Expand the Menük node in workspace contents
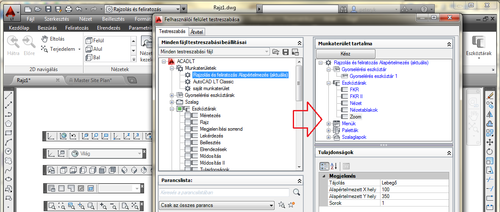The width and height of the screenshot is (500, 212). point(329,124)
